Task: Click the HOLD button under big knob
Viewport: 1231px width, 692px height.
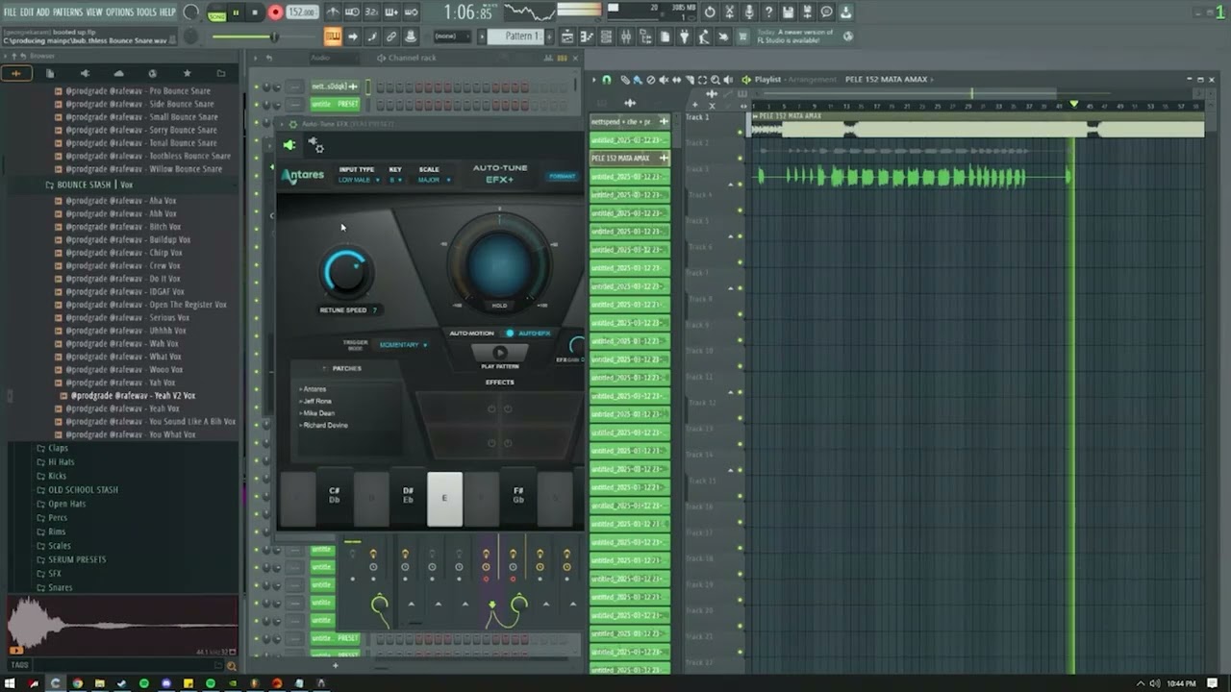Action: coord(499,306)
